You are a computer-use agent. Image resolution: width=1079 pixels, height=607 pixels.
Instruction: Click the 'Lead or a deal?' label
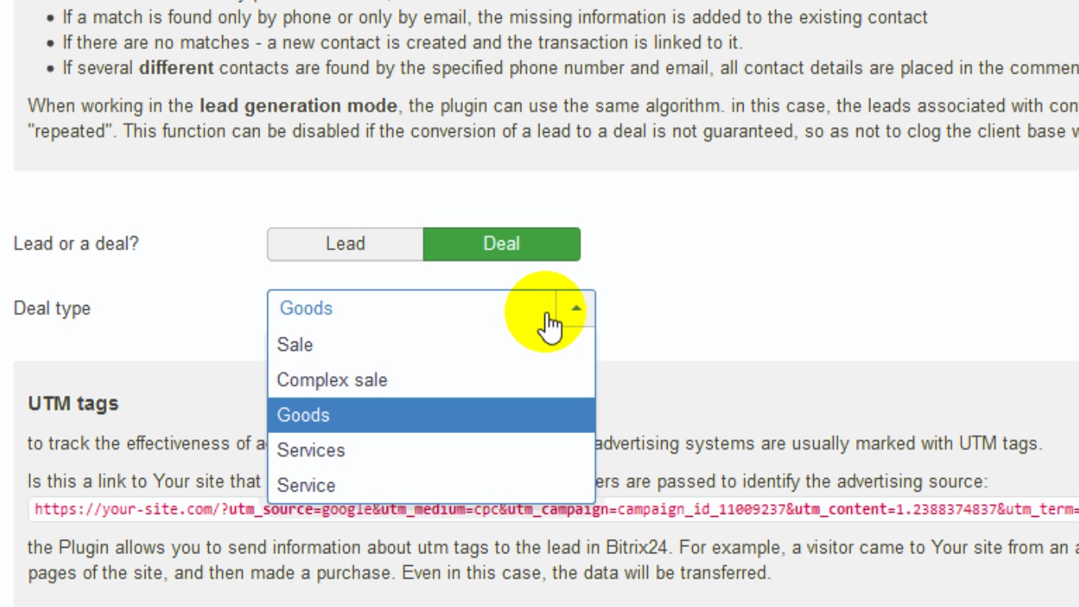click(76, 243)
